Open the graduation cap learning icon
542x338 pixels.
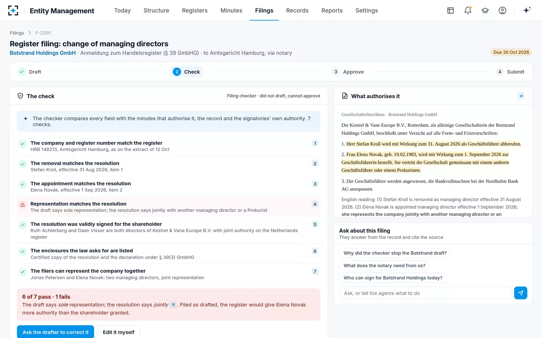[485, 11]
